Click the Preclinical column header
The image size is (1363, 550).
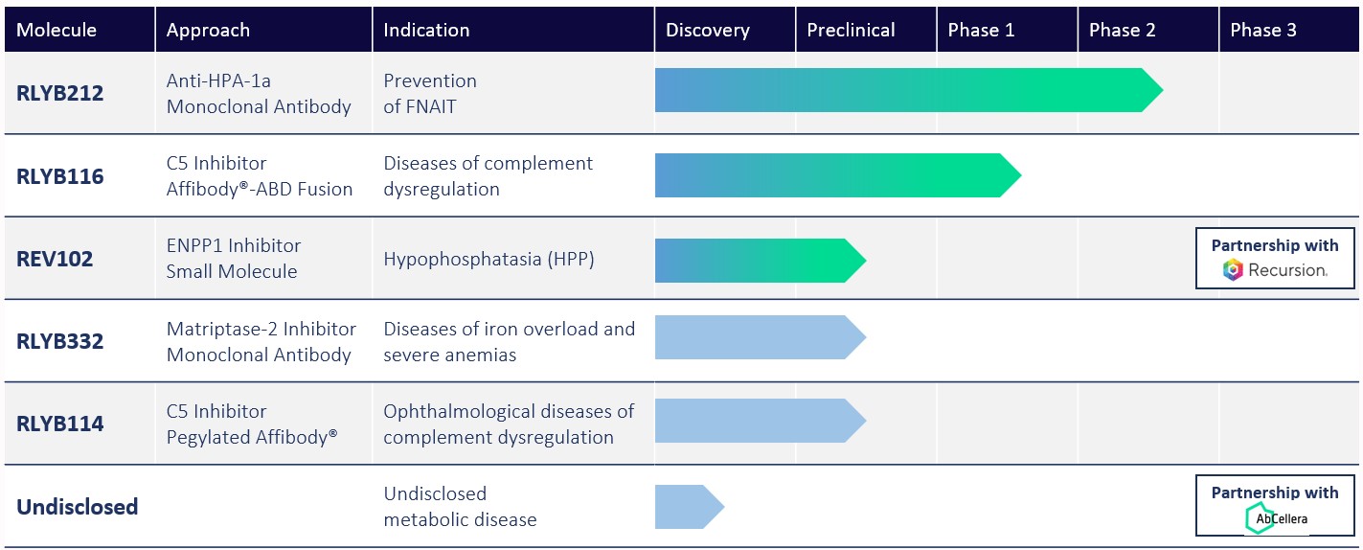(x=851, y=30)
